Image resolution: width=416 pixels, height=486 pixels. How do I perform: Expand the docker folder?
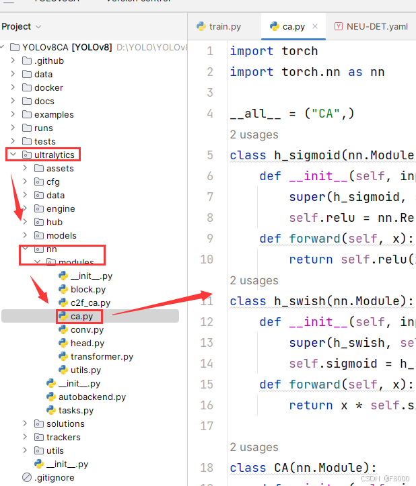pyautogui.click(x=13, y=87)
